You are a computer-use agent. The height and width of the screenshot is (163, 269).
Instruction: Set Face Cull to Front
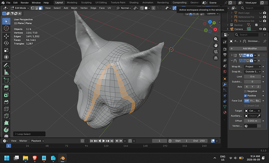[x=252, y=101]
